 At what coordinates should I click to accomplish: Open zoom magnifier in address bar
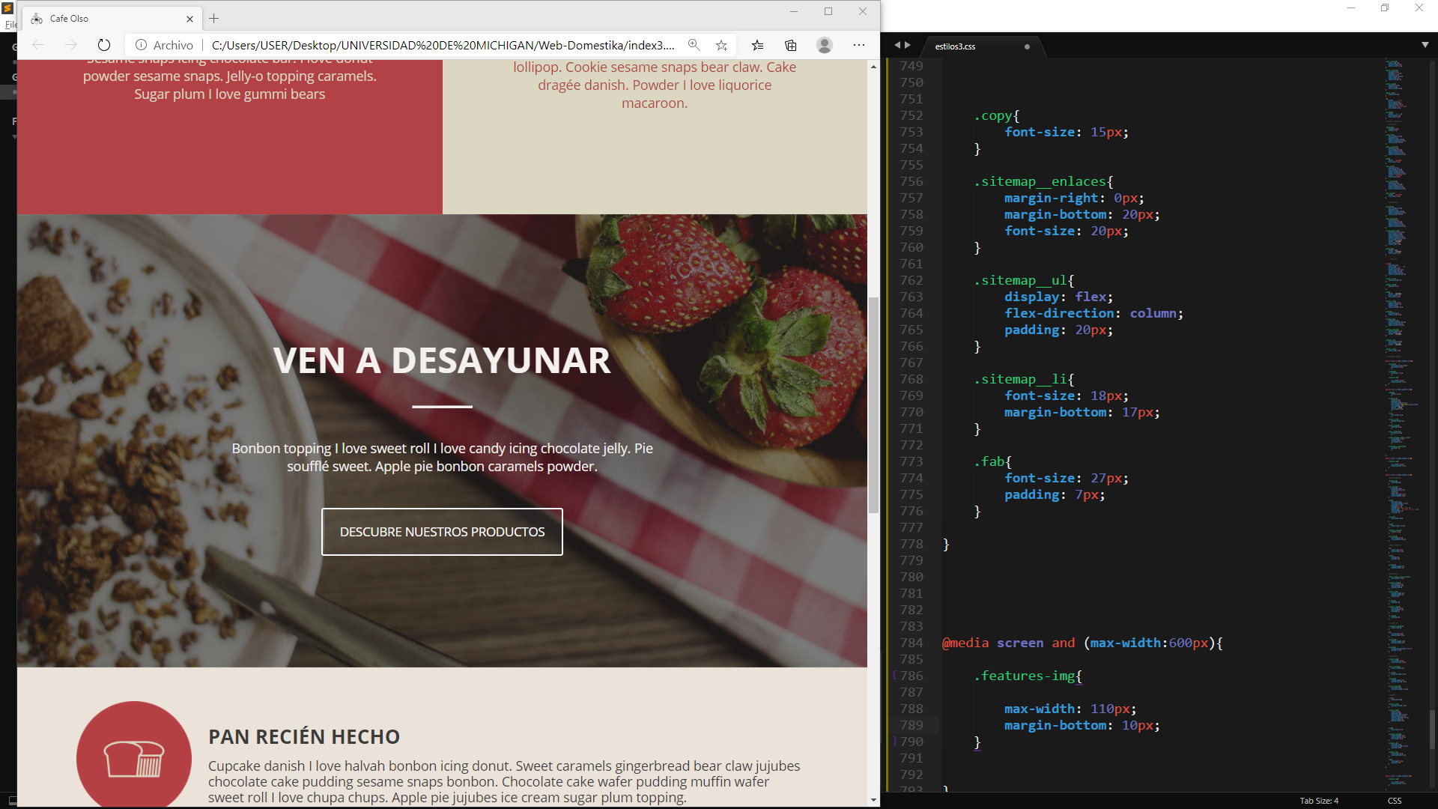[694, 45]
